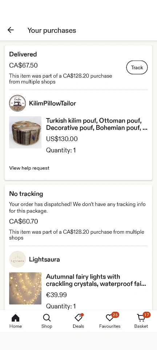Screen dimensions: 157x350
Task: Open the fairy lights product thumbnail
Action: coord(25,288)
